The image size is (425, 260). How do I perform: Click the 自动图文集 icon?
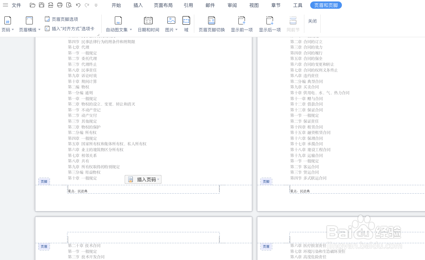[x=118, y=21]
